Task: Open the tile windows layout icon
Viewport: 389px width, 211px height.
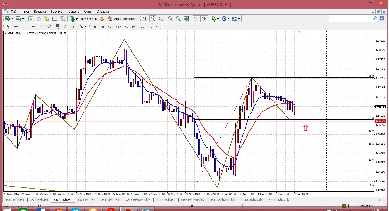Action: (186, 19)
